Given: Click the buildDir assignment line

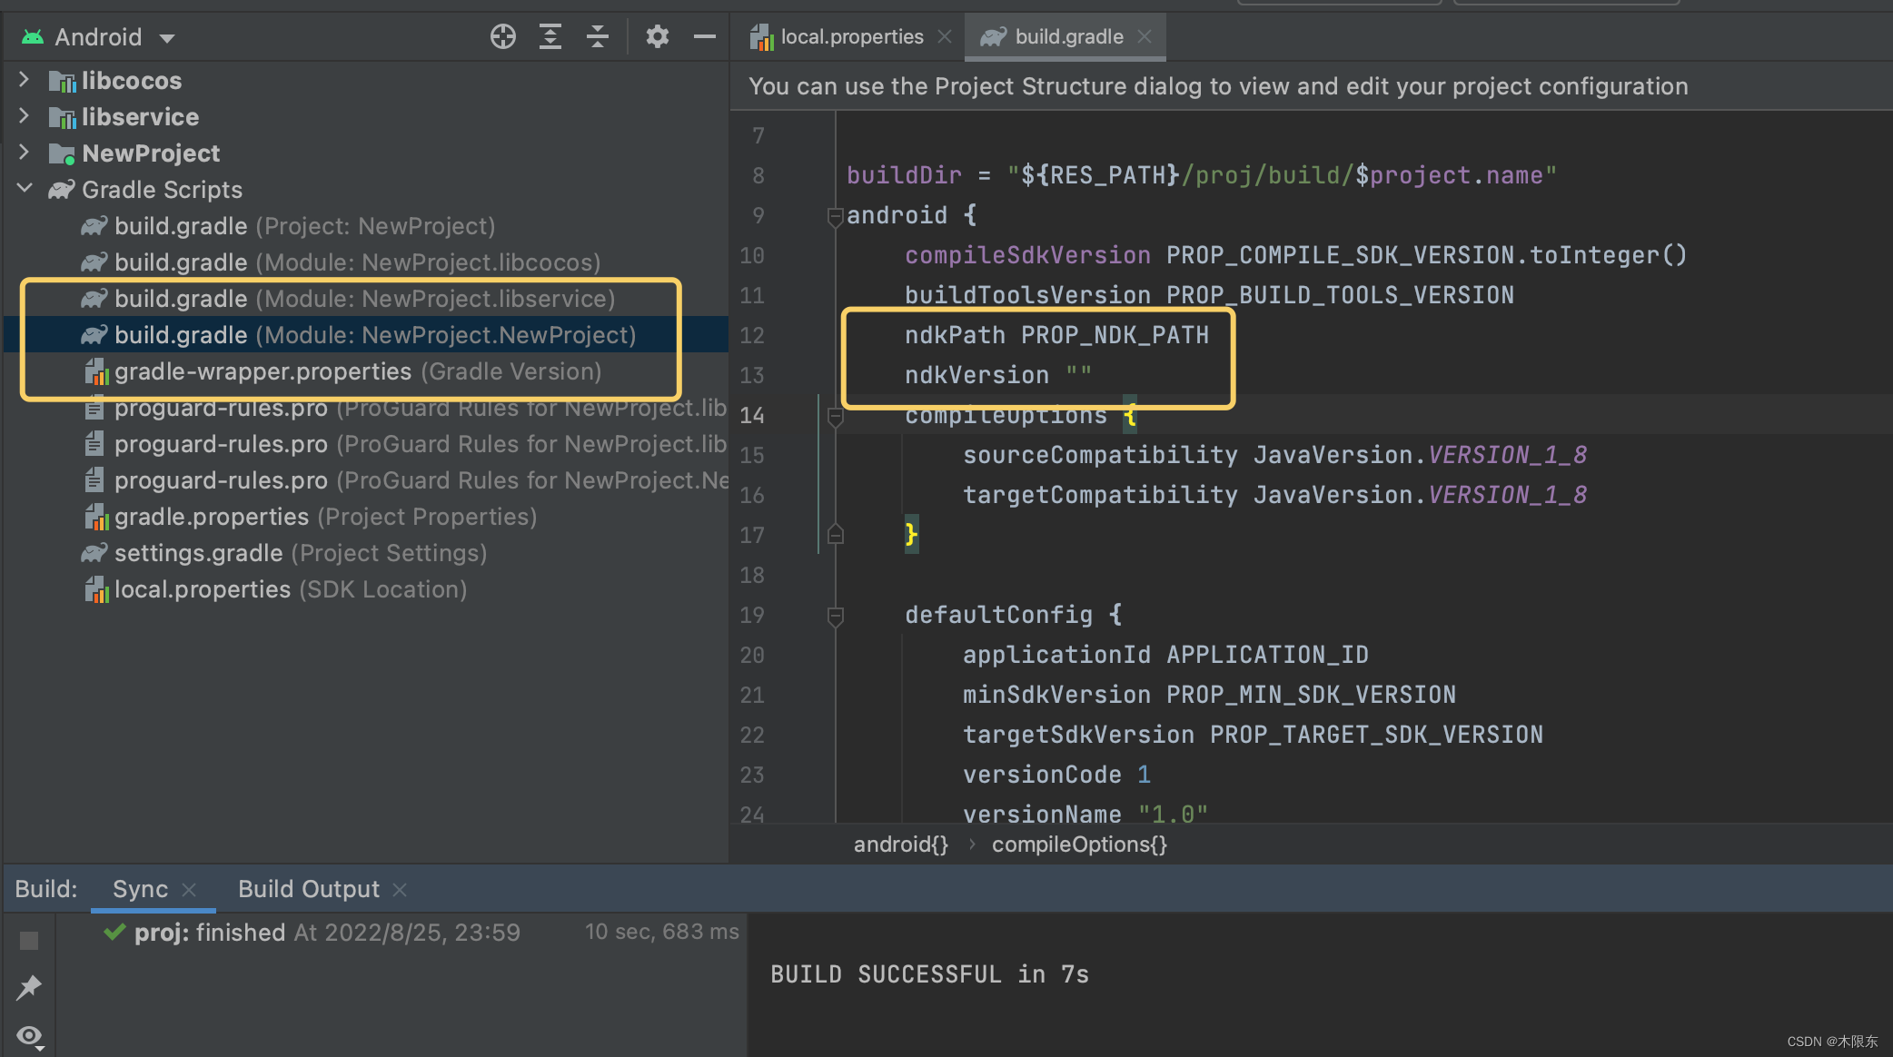Looking at the screenshot, I should tap(1202, 175).
